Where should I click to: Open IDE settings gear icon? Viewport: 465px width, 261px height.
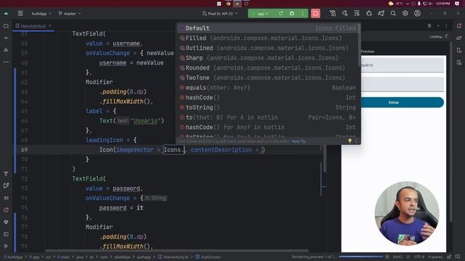(x=405, y=13)
